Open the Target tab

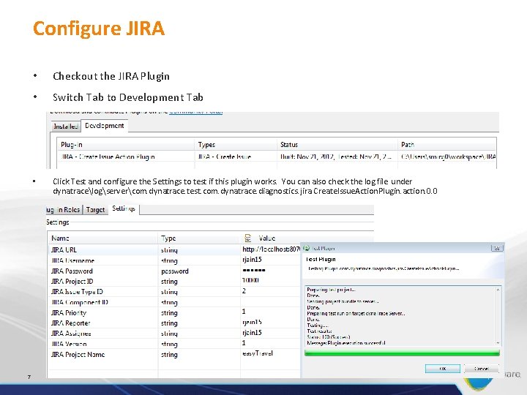(x=95, y=210)
